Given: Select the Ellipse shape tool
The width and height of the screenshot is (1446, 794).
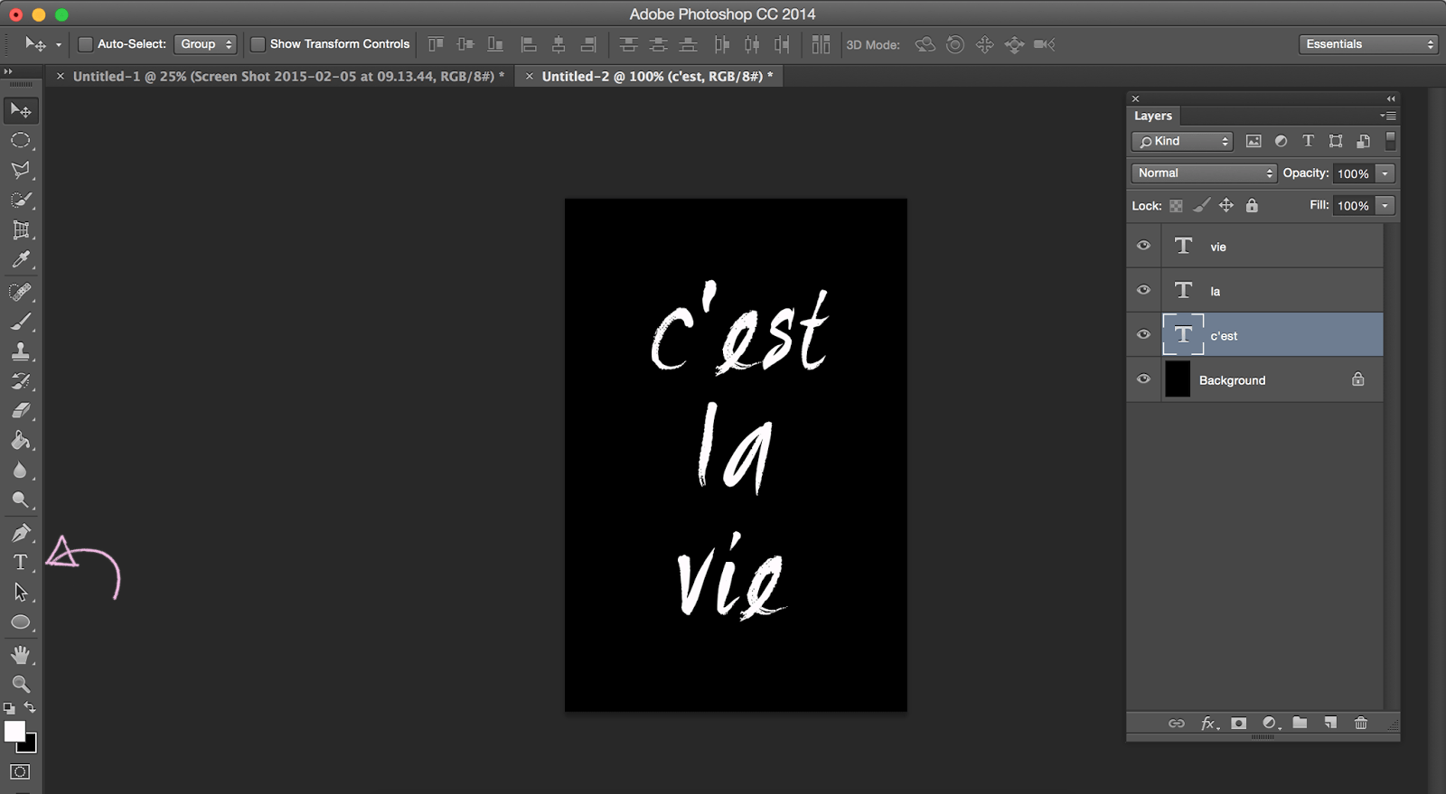Looking at the screenshot, I should [21, 622].
